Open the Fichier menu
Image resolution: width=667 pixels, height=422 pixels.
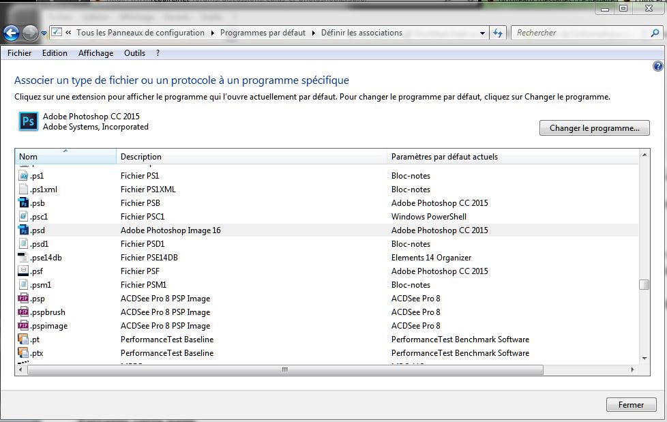click(x=20, y=53)
